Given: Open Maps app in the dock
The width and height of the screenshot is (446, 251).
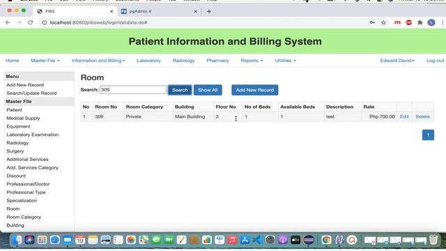Looking at the screenshot, I should pos(144,240).
